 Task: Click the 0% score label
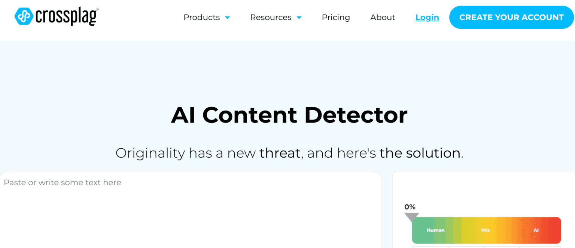coord(410,207)
